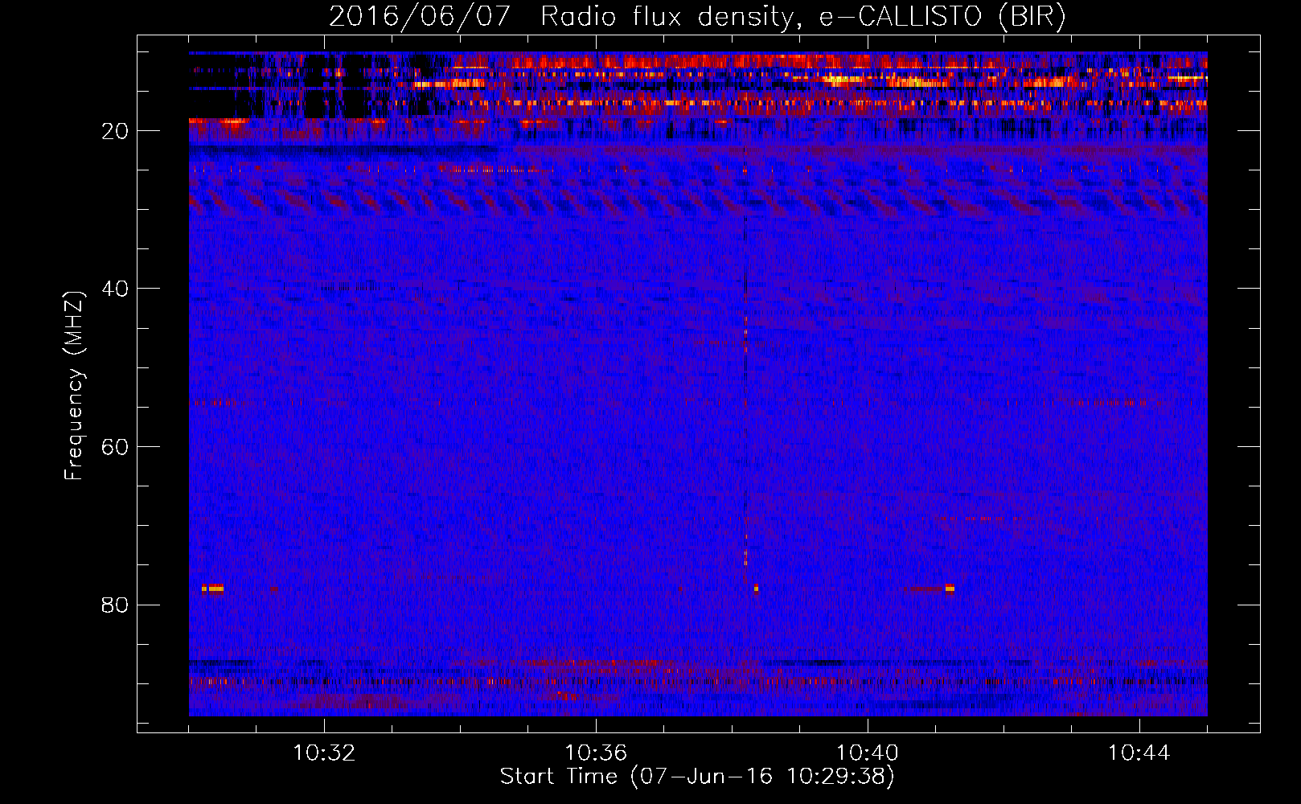The image size is (1301, 804).
Task: Click the '10:40' time tick label
Action: (868, 753)
